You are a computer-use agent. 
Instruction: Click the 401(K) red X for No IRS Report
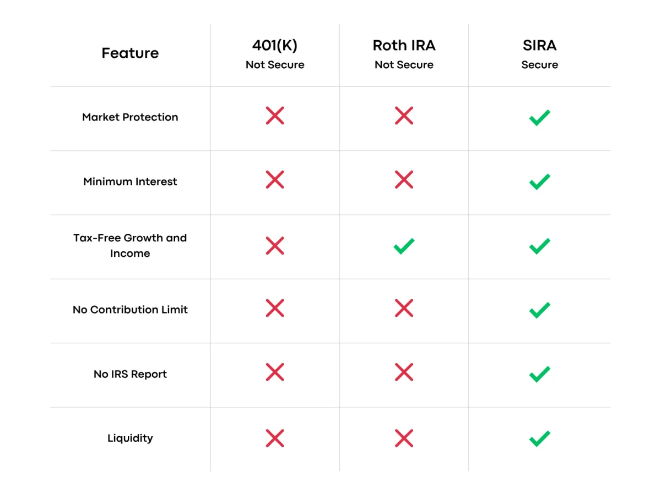[275, 372]
